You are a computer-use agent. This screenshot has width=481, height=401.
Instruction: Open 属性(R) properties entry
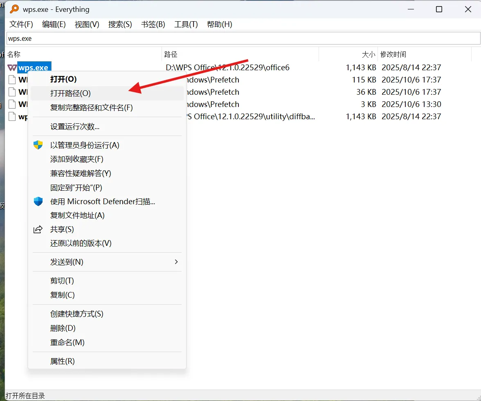point(107,361)
